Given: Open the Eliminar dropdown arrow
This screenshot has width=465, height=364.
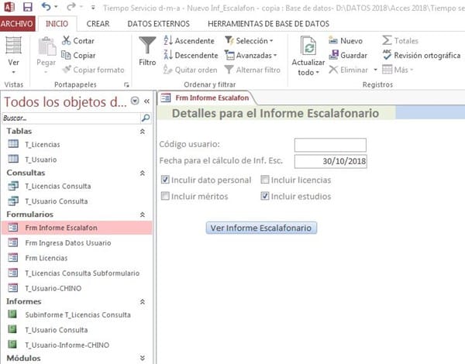Looking at the screenshot, I should 375,70.
